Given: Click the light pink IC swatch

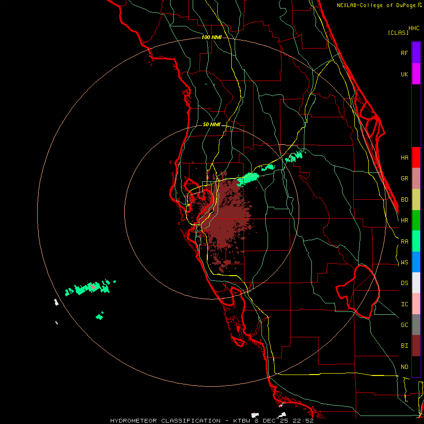Looking at the screenshot, I should click(416, 304).
